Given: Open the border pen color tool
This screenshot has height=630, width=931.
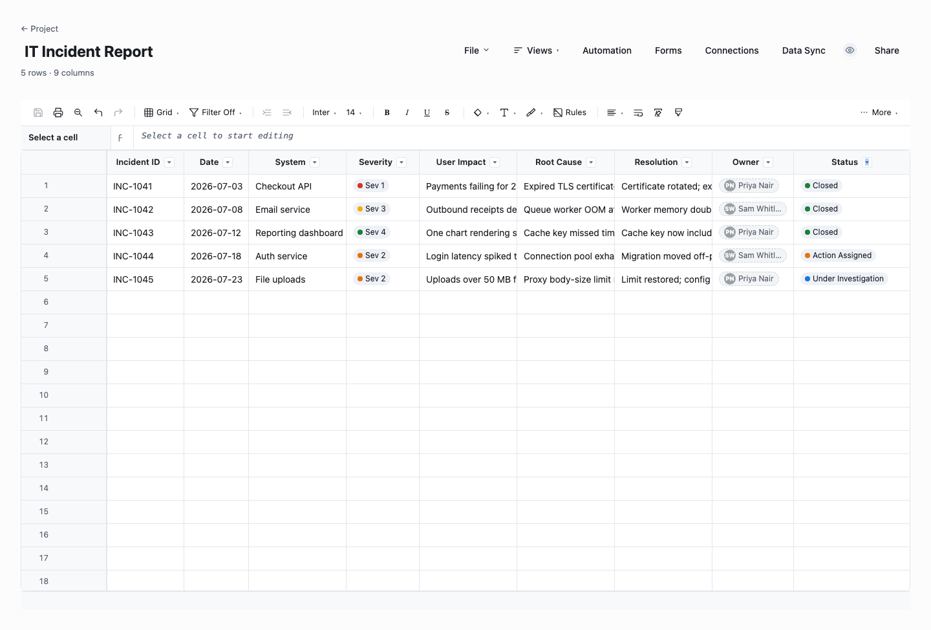Looking at the screenshot, I should [535, 113].
